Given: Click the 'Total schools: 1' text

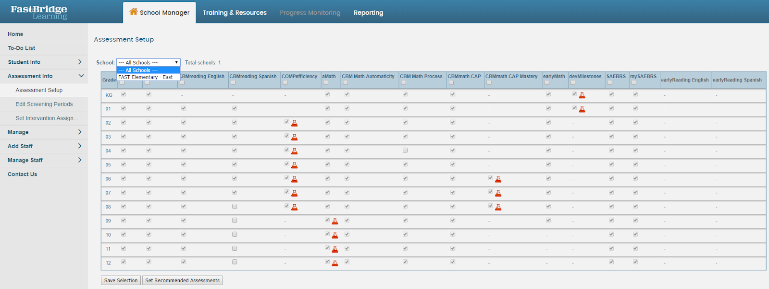Looking at the screenshot, I should (x=203, y=62).
